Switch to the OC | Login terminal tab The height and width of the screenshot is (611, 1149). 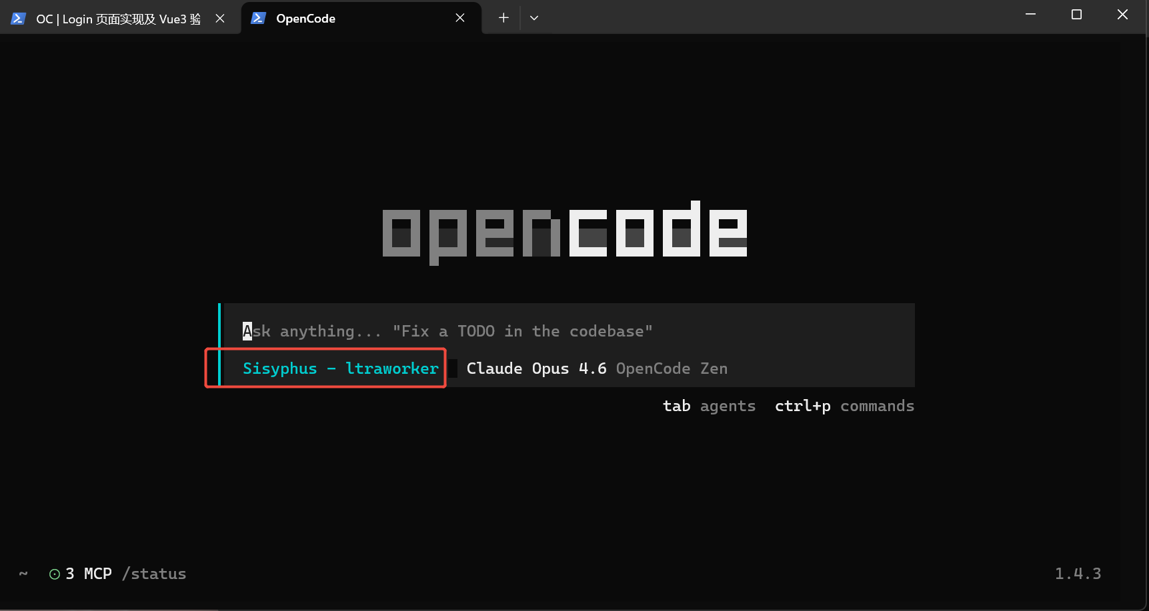coord(120,19)
